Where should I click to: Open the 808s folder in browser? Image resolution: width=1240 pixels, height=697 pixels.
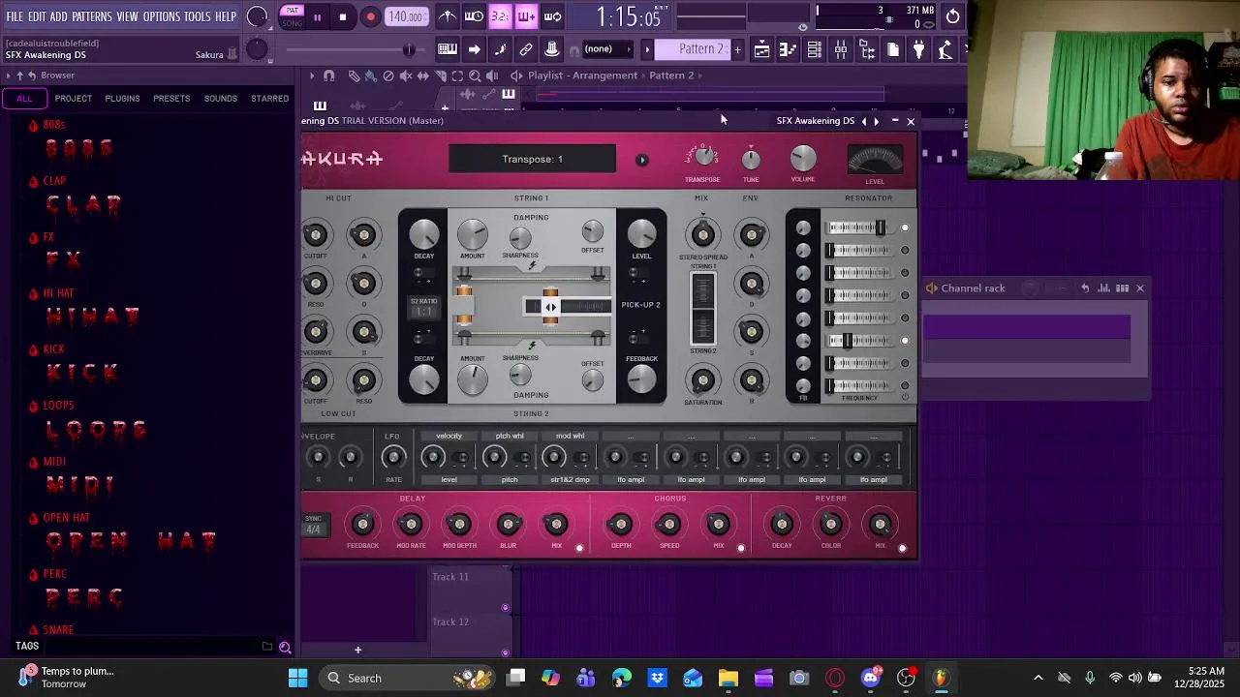click(54, 125)
